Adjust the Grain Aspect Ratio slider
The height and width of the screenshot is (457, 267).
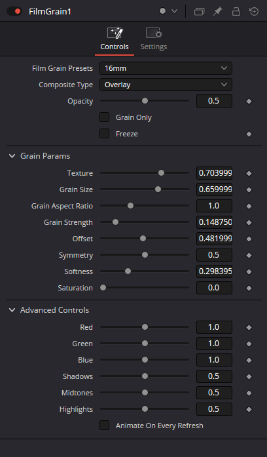coord(131,205)
